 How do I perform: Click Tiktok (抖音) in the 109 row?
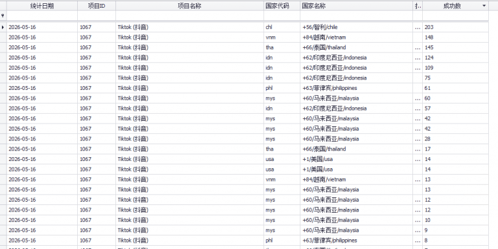189,68
